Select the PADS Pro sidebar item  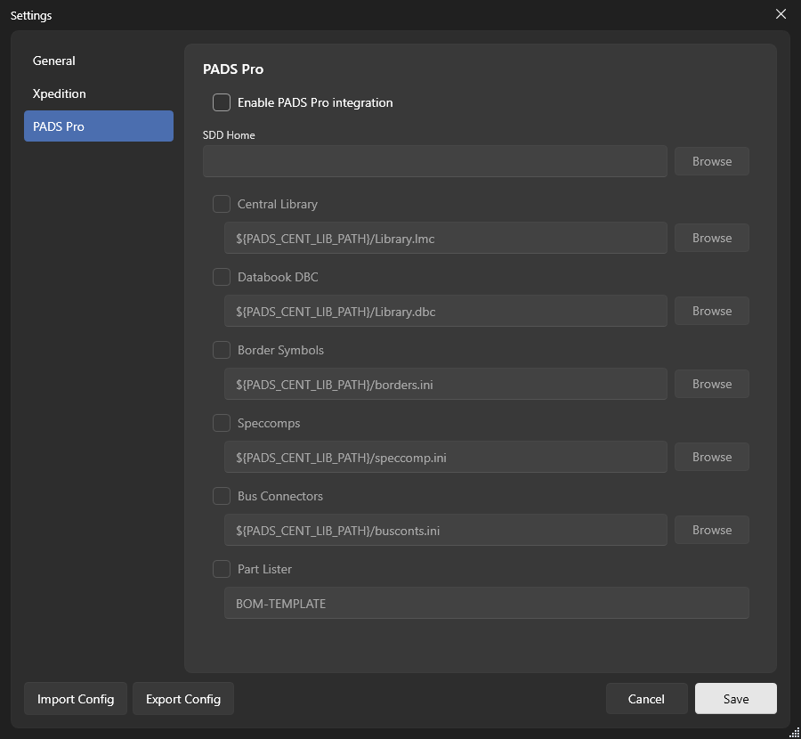pyautogui.click(x=99, y=126)
